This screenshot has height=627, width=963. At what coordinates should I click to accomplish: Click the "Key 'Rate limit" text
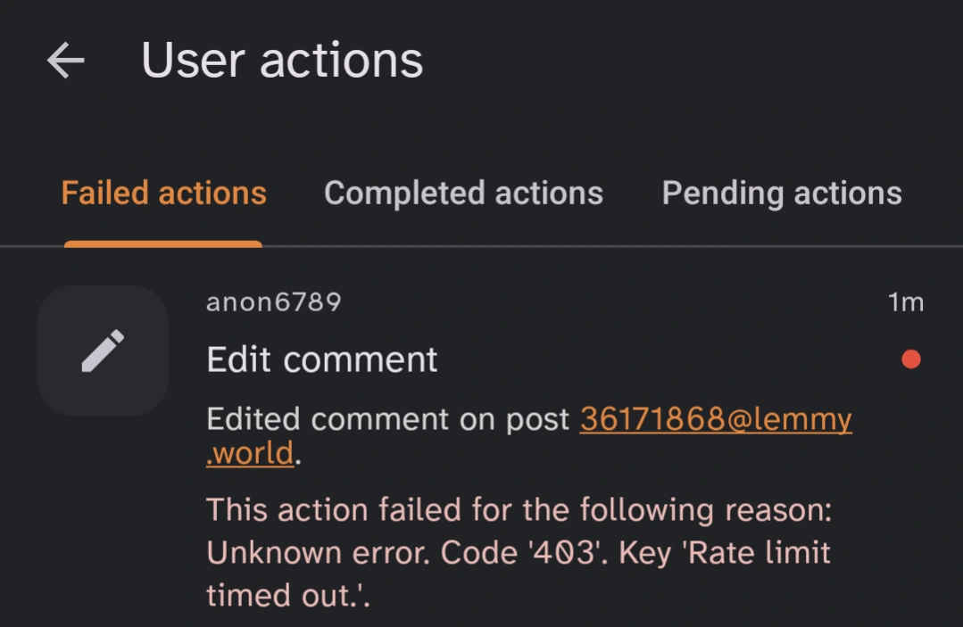point(724,553)
